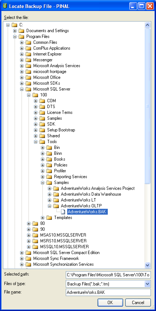
Task: Click the folder icon next to Tools
Action: (42, 142)
